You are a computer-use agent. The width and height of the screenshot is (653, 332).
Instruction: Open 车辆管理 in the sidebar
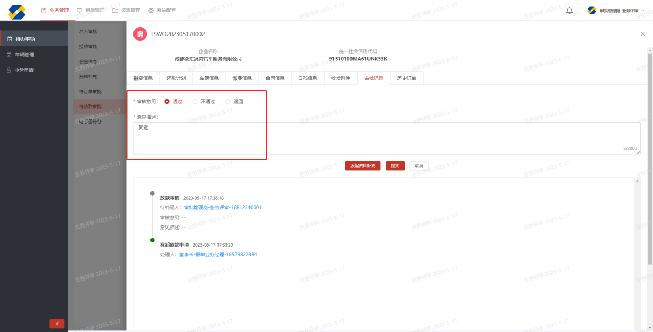(x=24, y=55)
